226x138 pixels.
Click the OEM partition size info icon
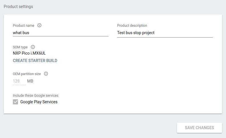point(46,74)
